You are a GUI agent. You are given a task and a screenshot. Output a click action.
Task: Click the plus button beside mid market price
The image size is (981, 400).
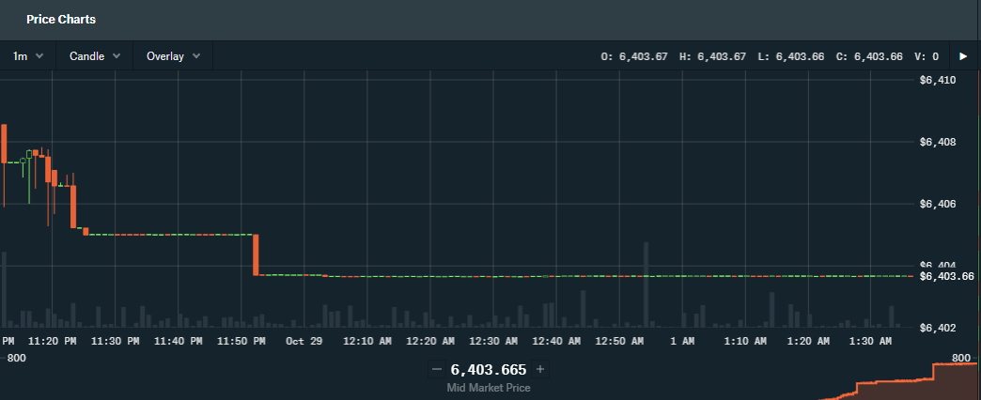(x=540, y=369)
